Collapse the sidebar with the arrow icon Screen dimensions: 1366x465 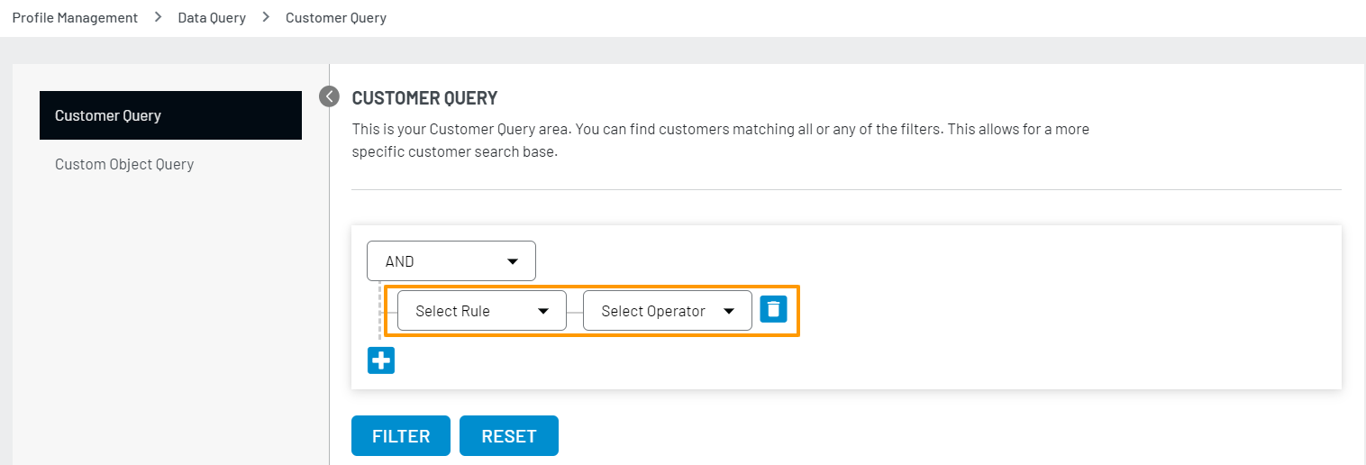click(x=330, y=96)
